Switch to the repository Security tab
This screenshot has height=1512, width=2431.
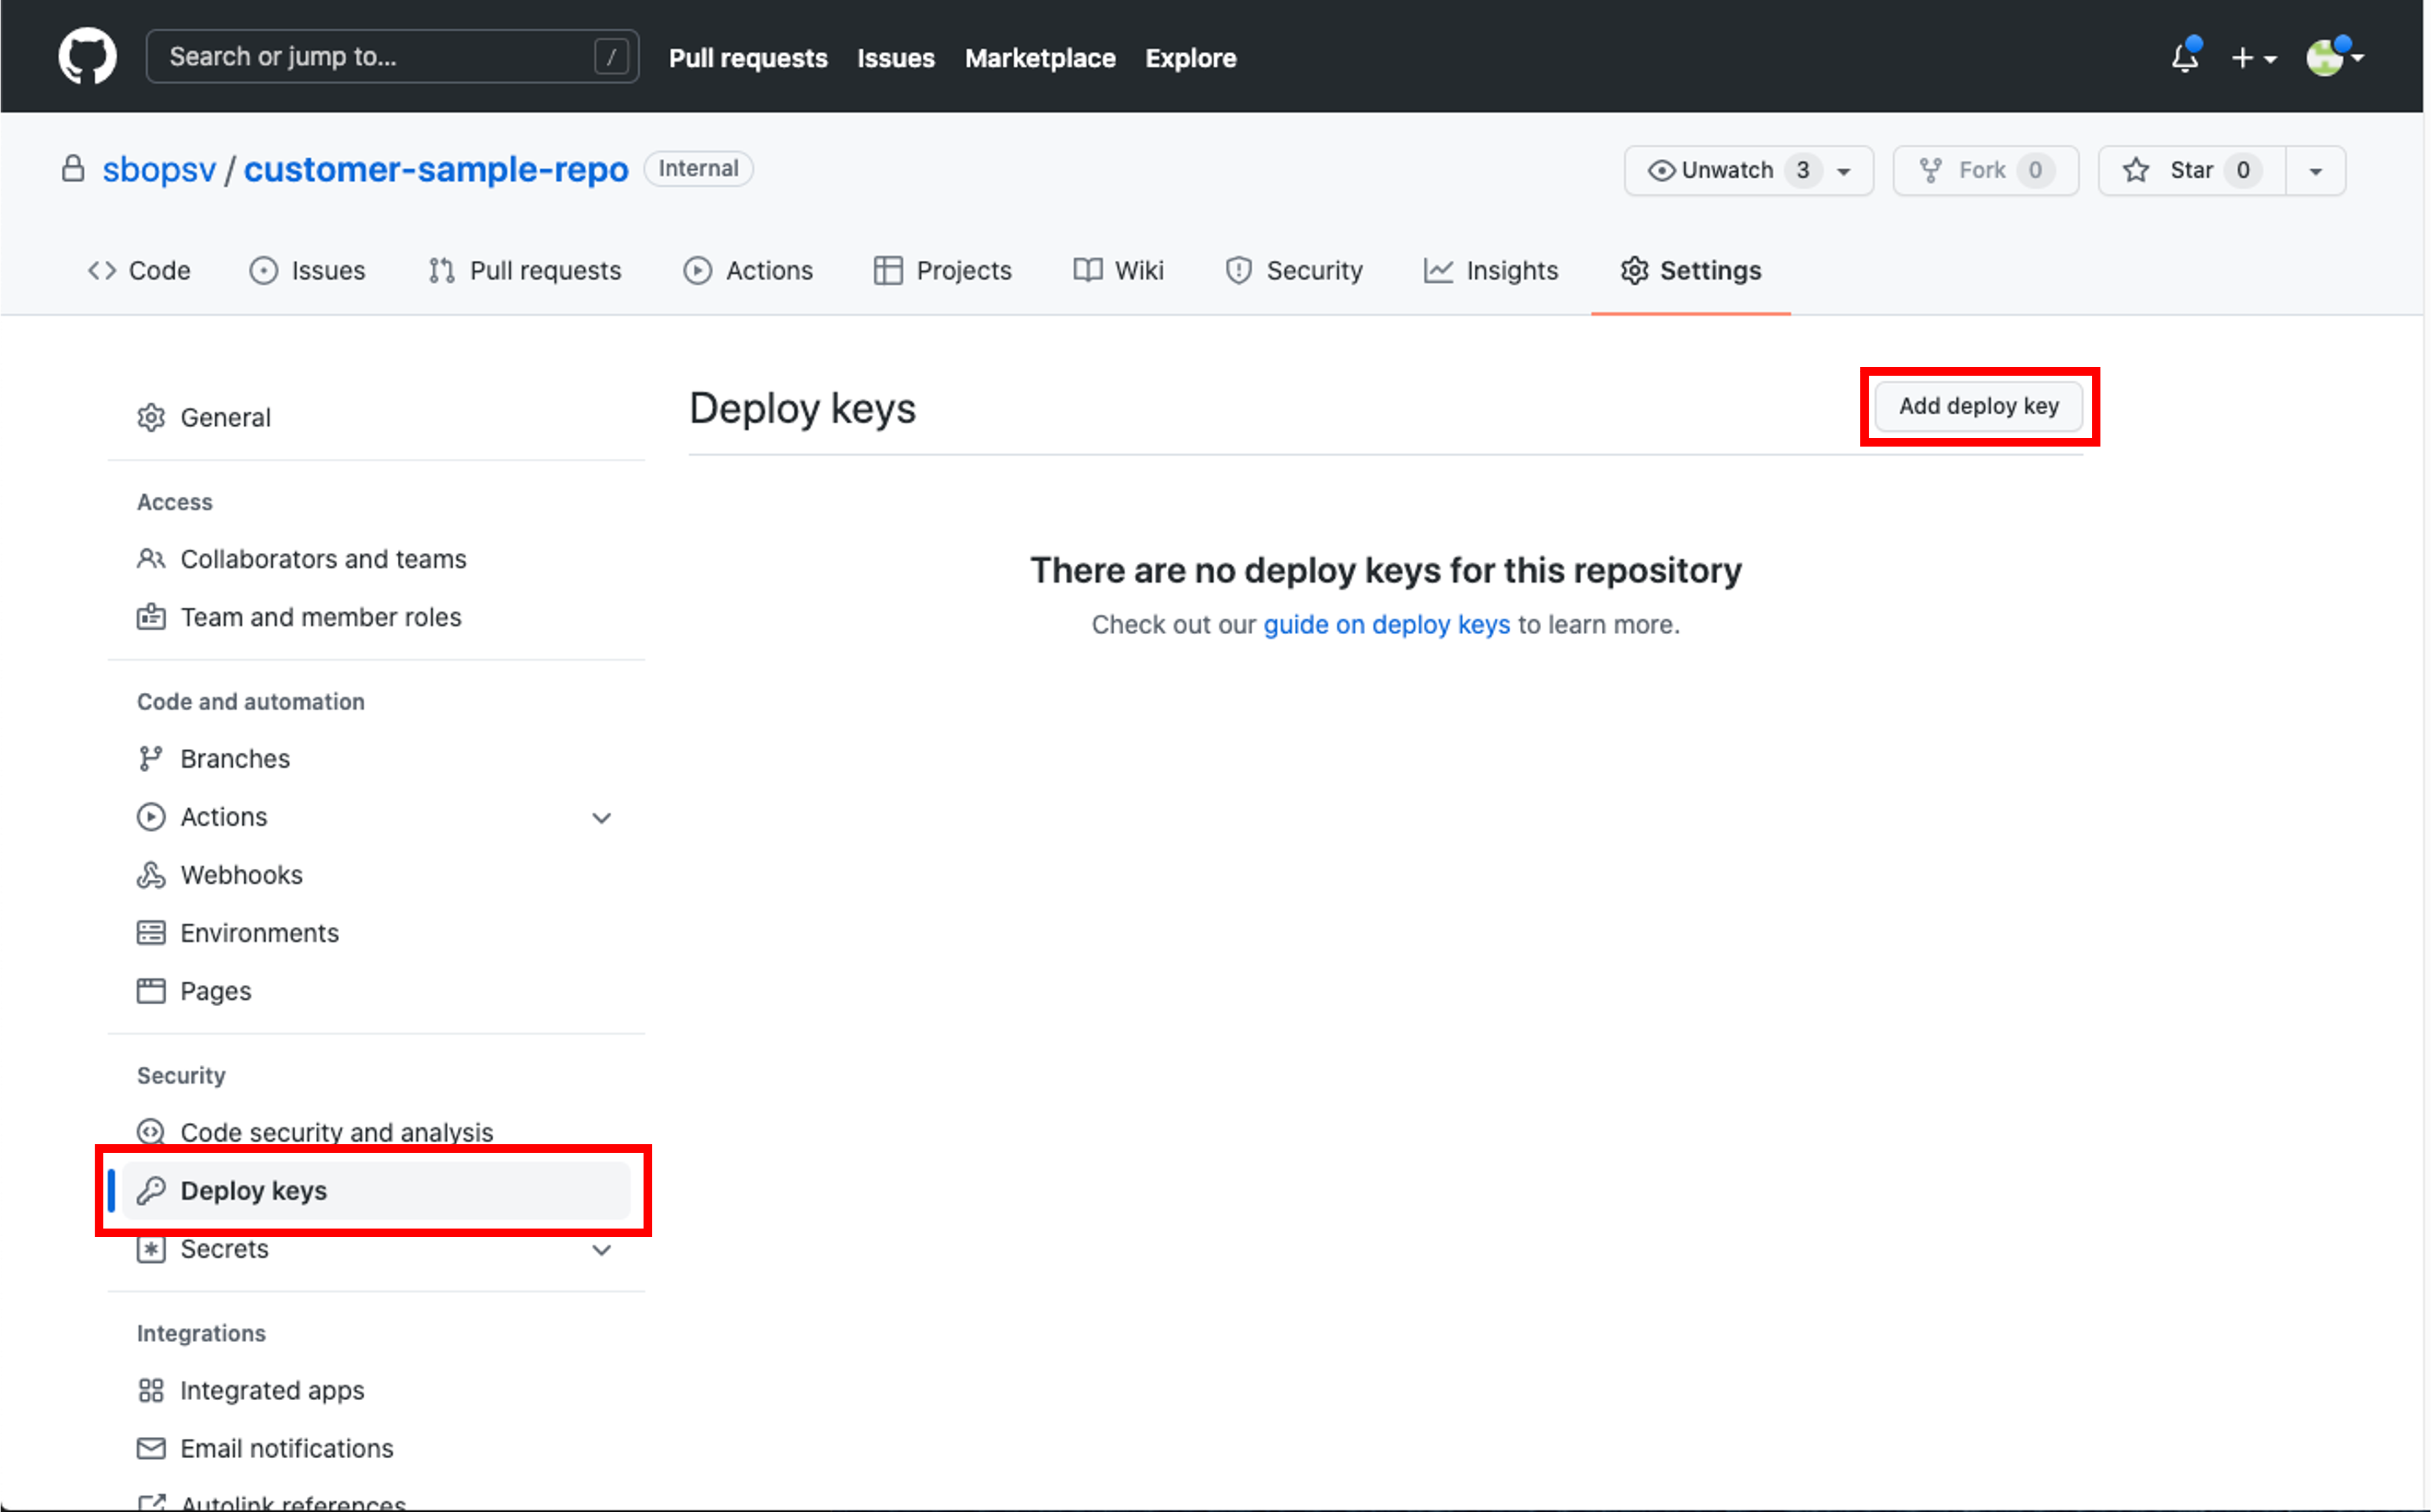pos(1293,270)
